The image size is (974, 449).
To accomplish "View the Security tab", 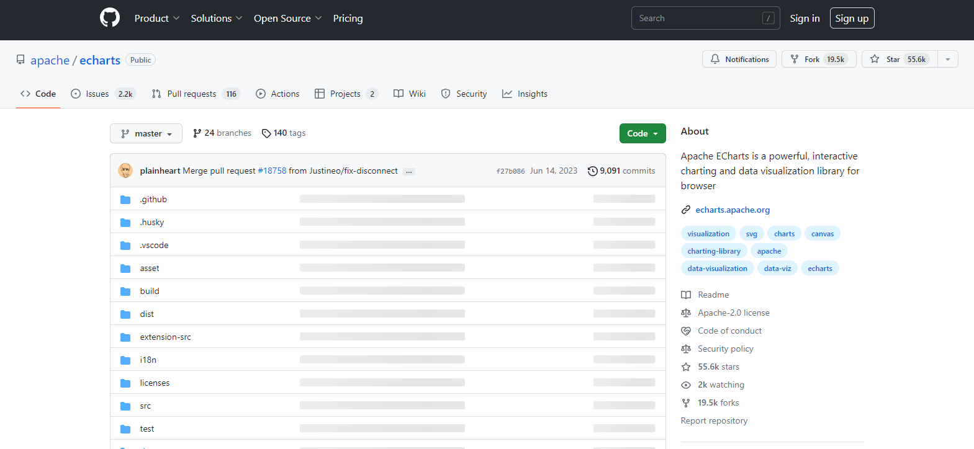I will coord(464,94).
